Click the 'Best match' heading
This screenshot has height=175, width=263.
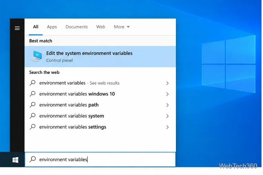(41, 41)
